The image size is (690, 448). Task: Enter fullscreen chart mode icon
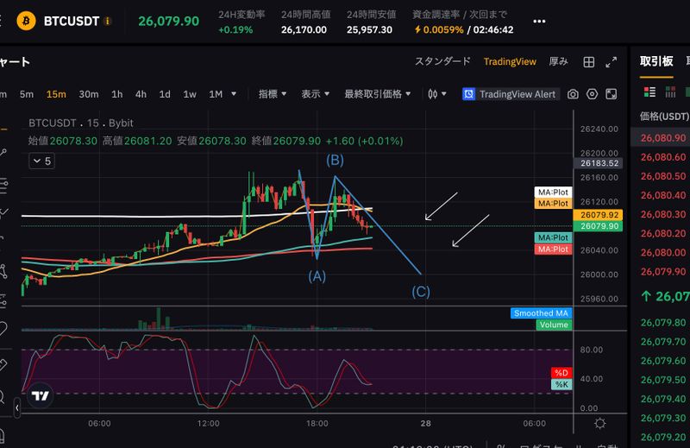click(x=612, y=94)
